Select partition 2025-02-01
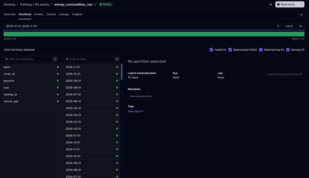The height and width of the screenshot is (178, 309). (x=91, y=129)
